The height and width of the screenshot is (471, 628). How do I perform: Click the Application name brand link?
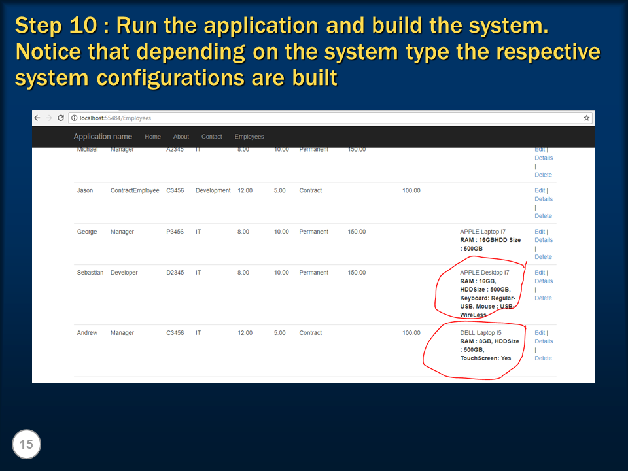tap(103, 137)
